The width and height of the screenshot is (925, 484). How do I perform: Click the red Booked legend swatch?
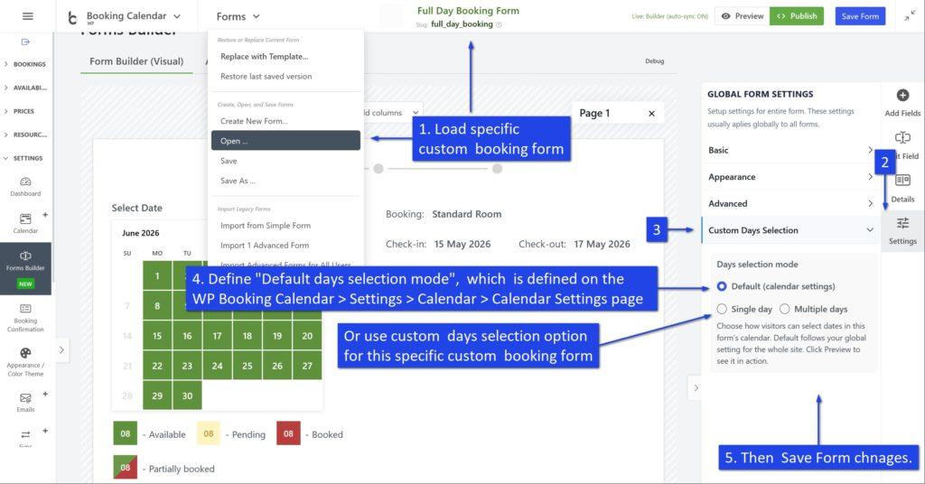pos(288,434)
